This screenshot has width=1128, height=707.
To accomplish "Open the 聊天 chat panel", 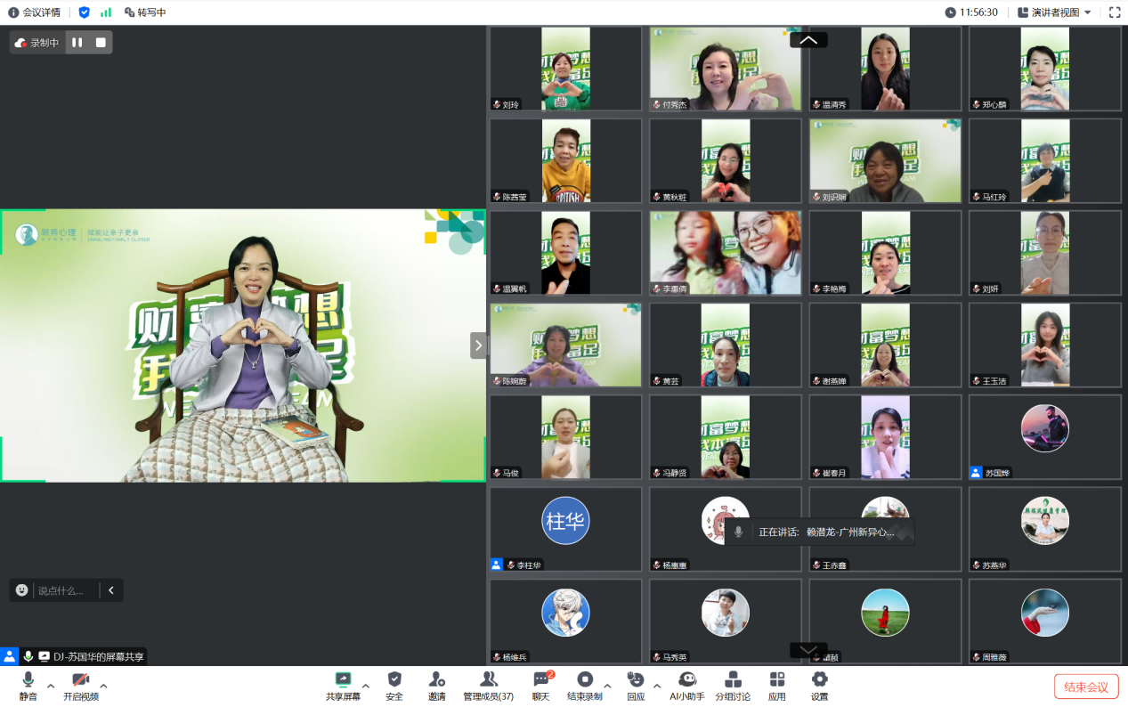I will tap(541, 685).
